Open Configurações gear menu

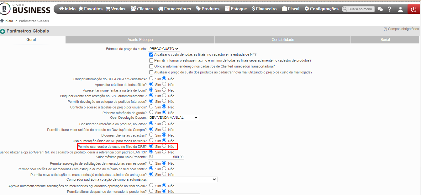pyautogui.click(x=322, y=9)
